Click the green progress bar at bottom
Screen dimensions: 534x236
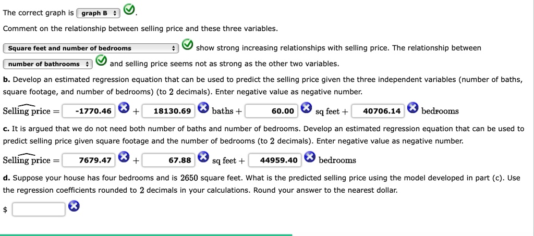pyautogui.click(x=146, y=235)
